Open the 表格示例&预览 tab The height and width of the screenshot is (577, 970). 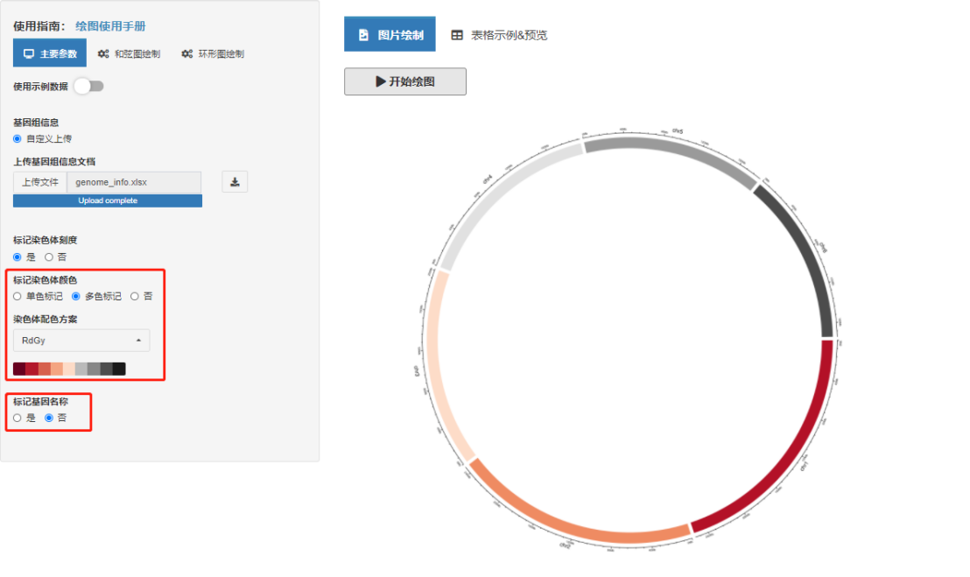[509, 35]
